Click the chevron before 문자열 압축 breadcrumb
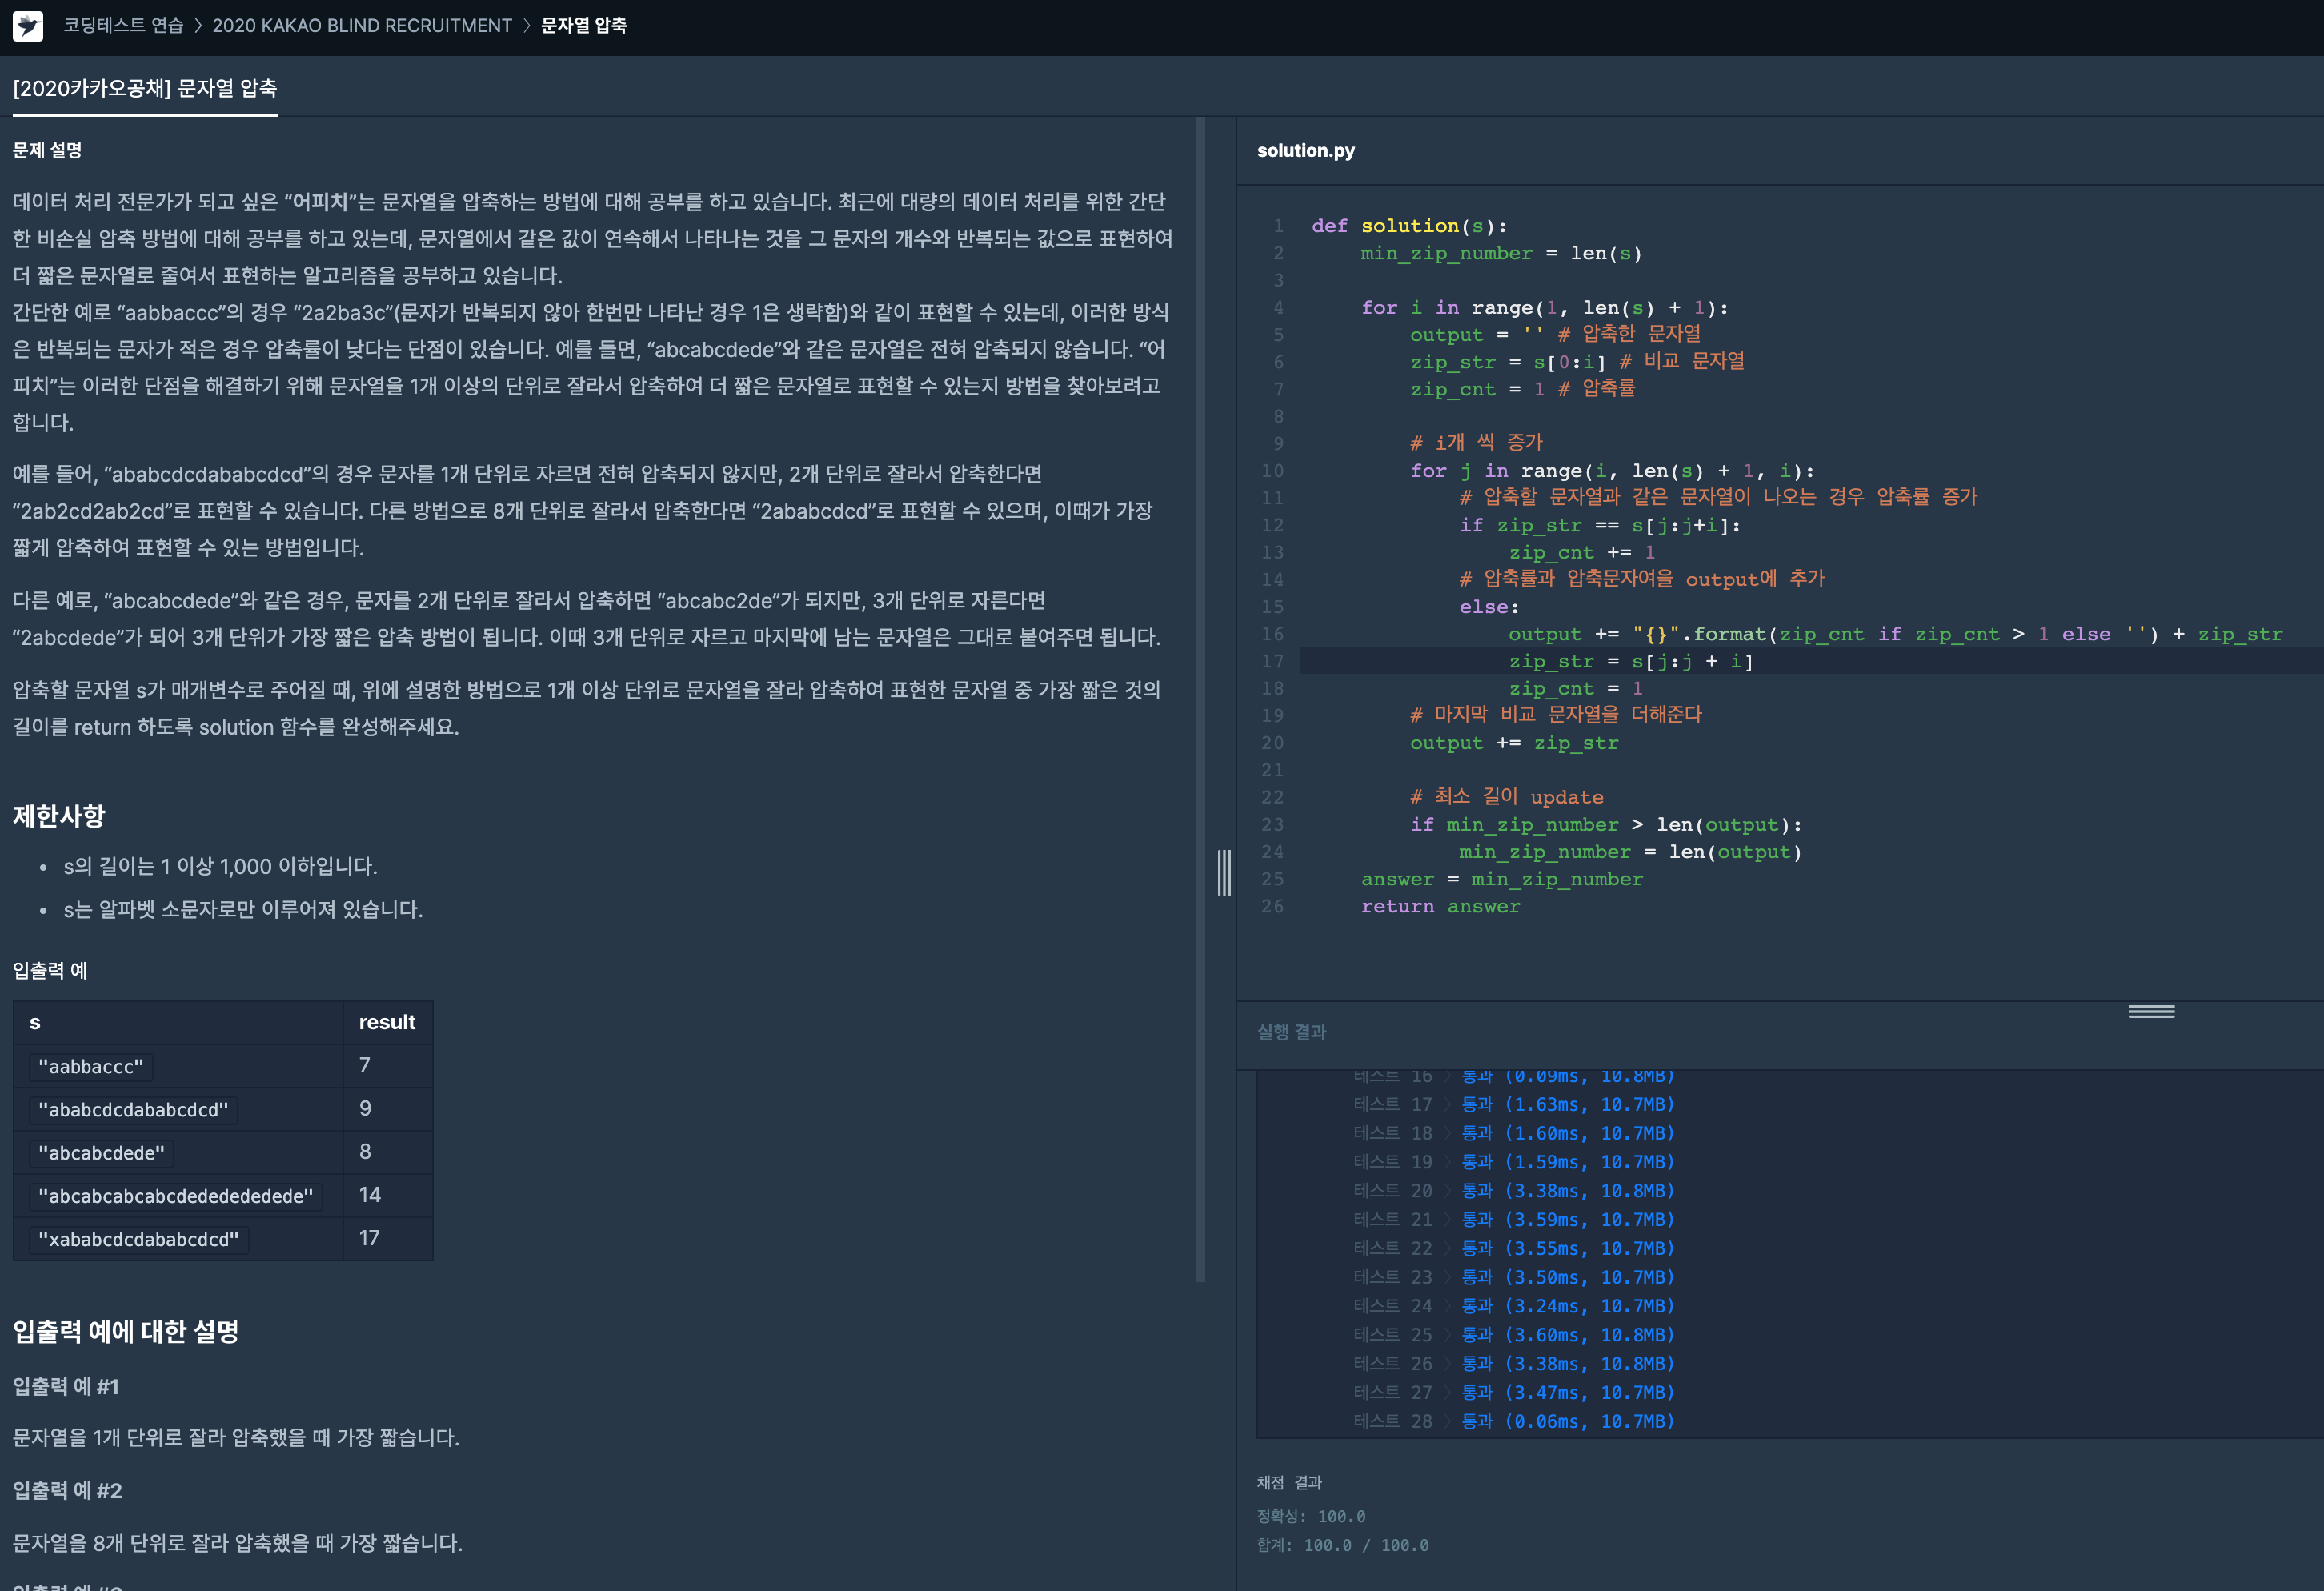 pos(526,26)
